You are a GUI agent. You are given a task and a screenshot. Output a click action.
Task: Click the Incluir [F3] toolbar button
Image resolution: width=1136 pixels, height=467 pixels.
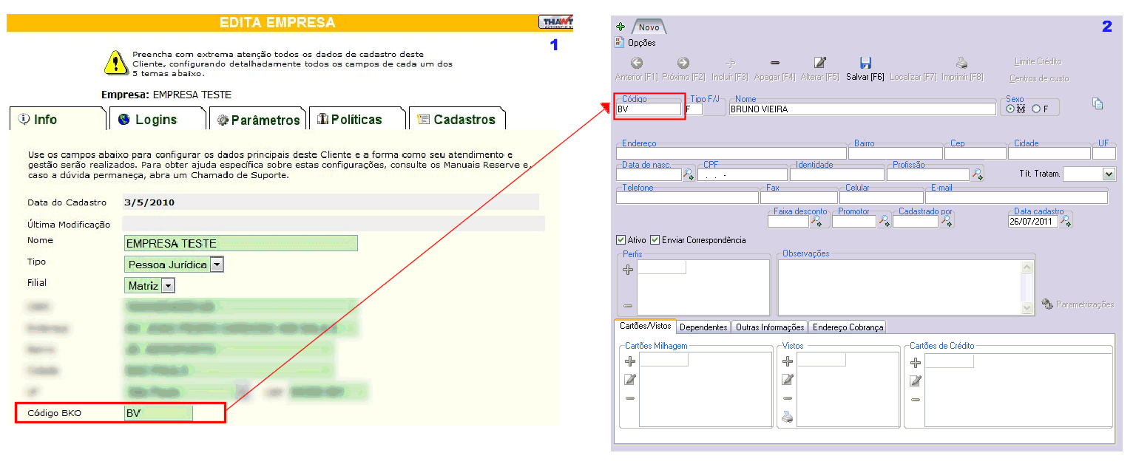(730, 69)
